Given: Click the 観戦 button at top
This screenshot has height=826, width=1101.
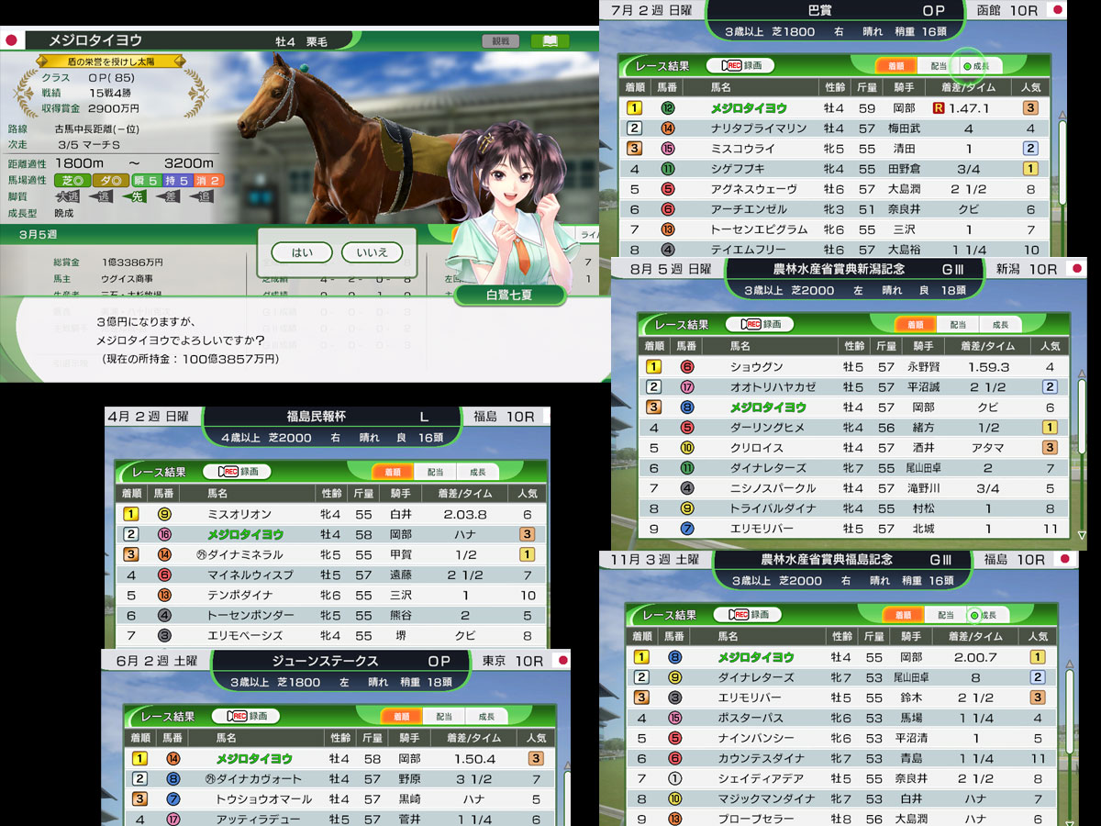Looking at the screenshot, I should point(501,41).
